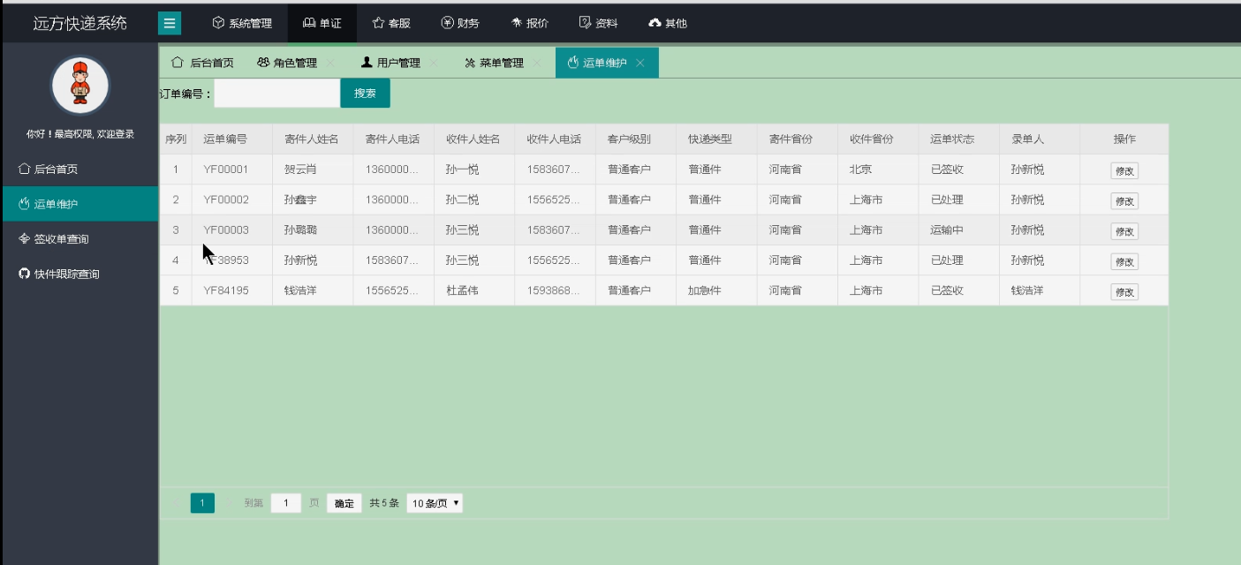Close the 用户管理 tab
Viewport: 1241px width, 565px height.
[x=434, y=63]
